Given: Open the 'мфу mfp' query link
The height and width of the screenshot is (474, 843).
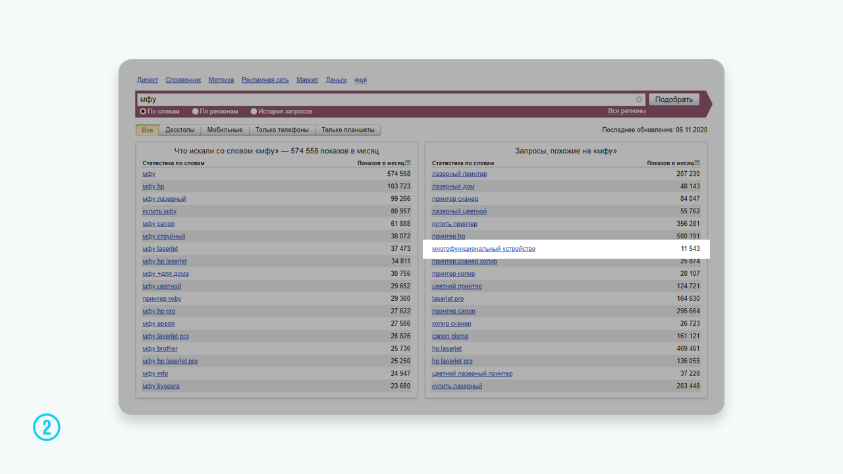Looking at the screenshot, I should click(155, 374).
